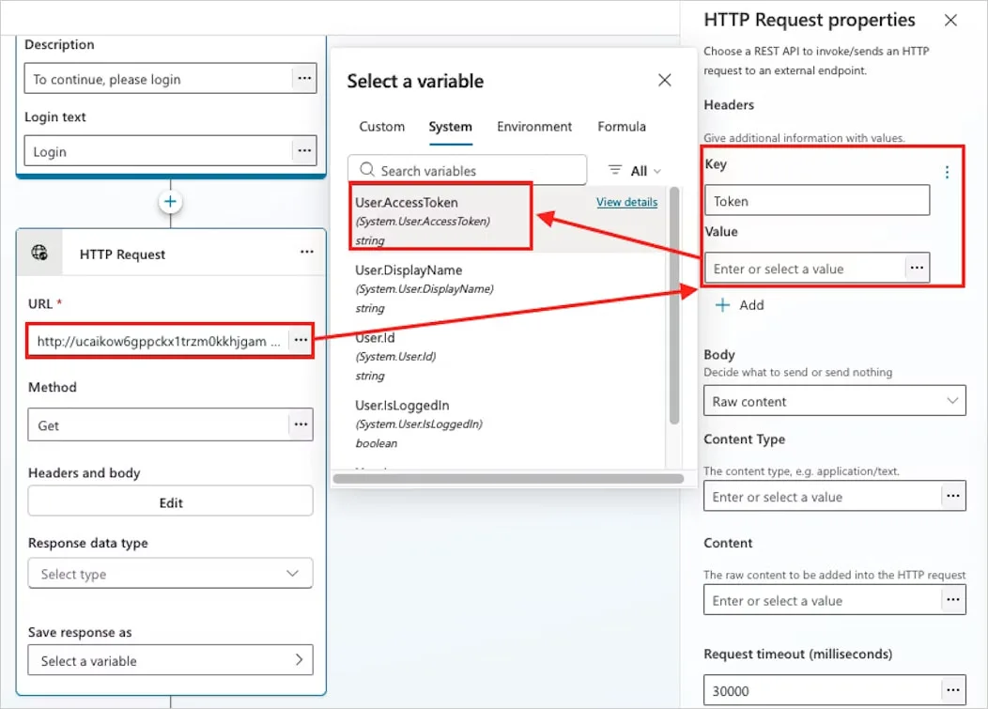Screen dimensions: 988x709
Task: Open the Value field variable picker ellipsis
Action: point(917,267)
